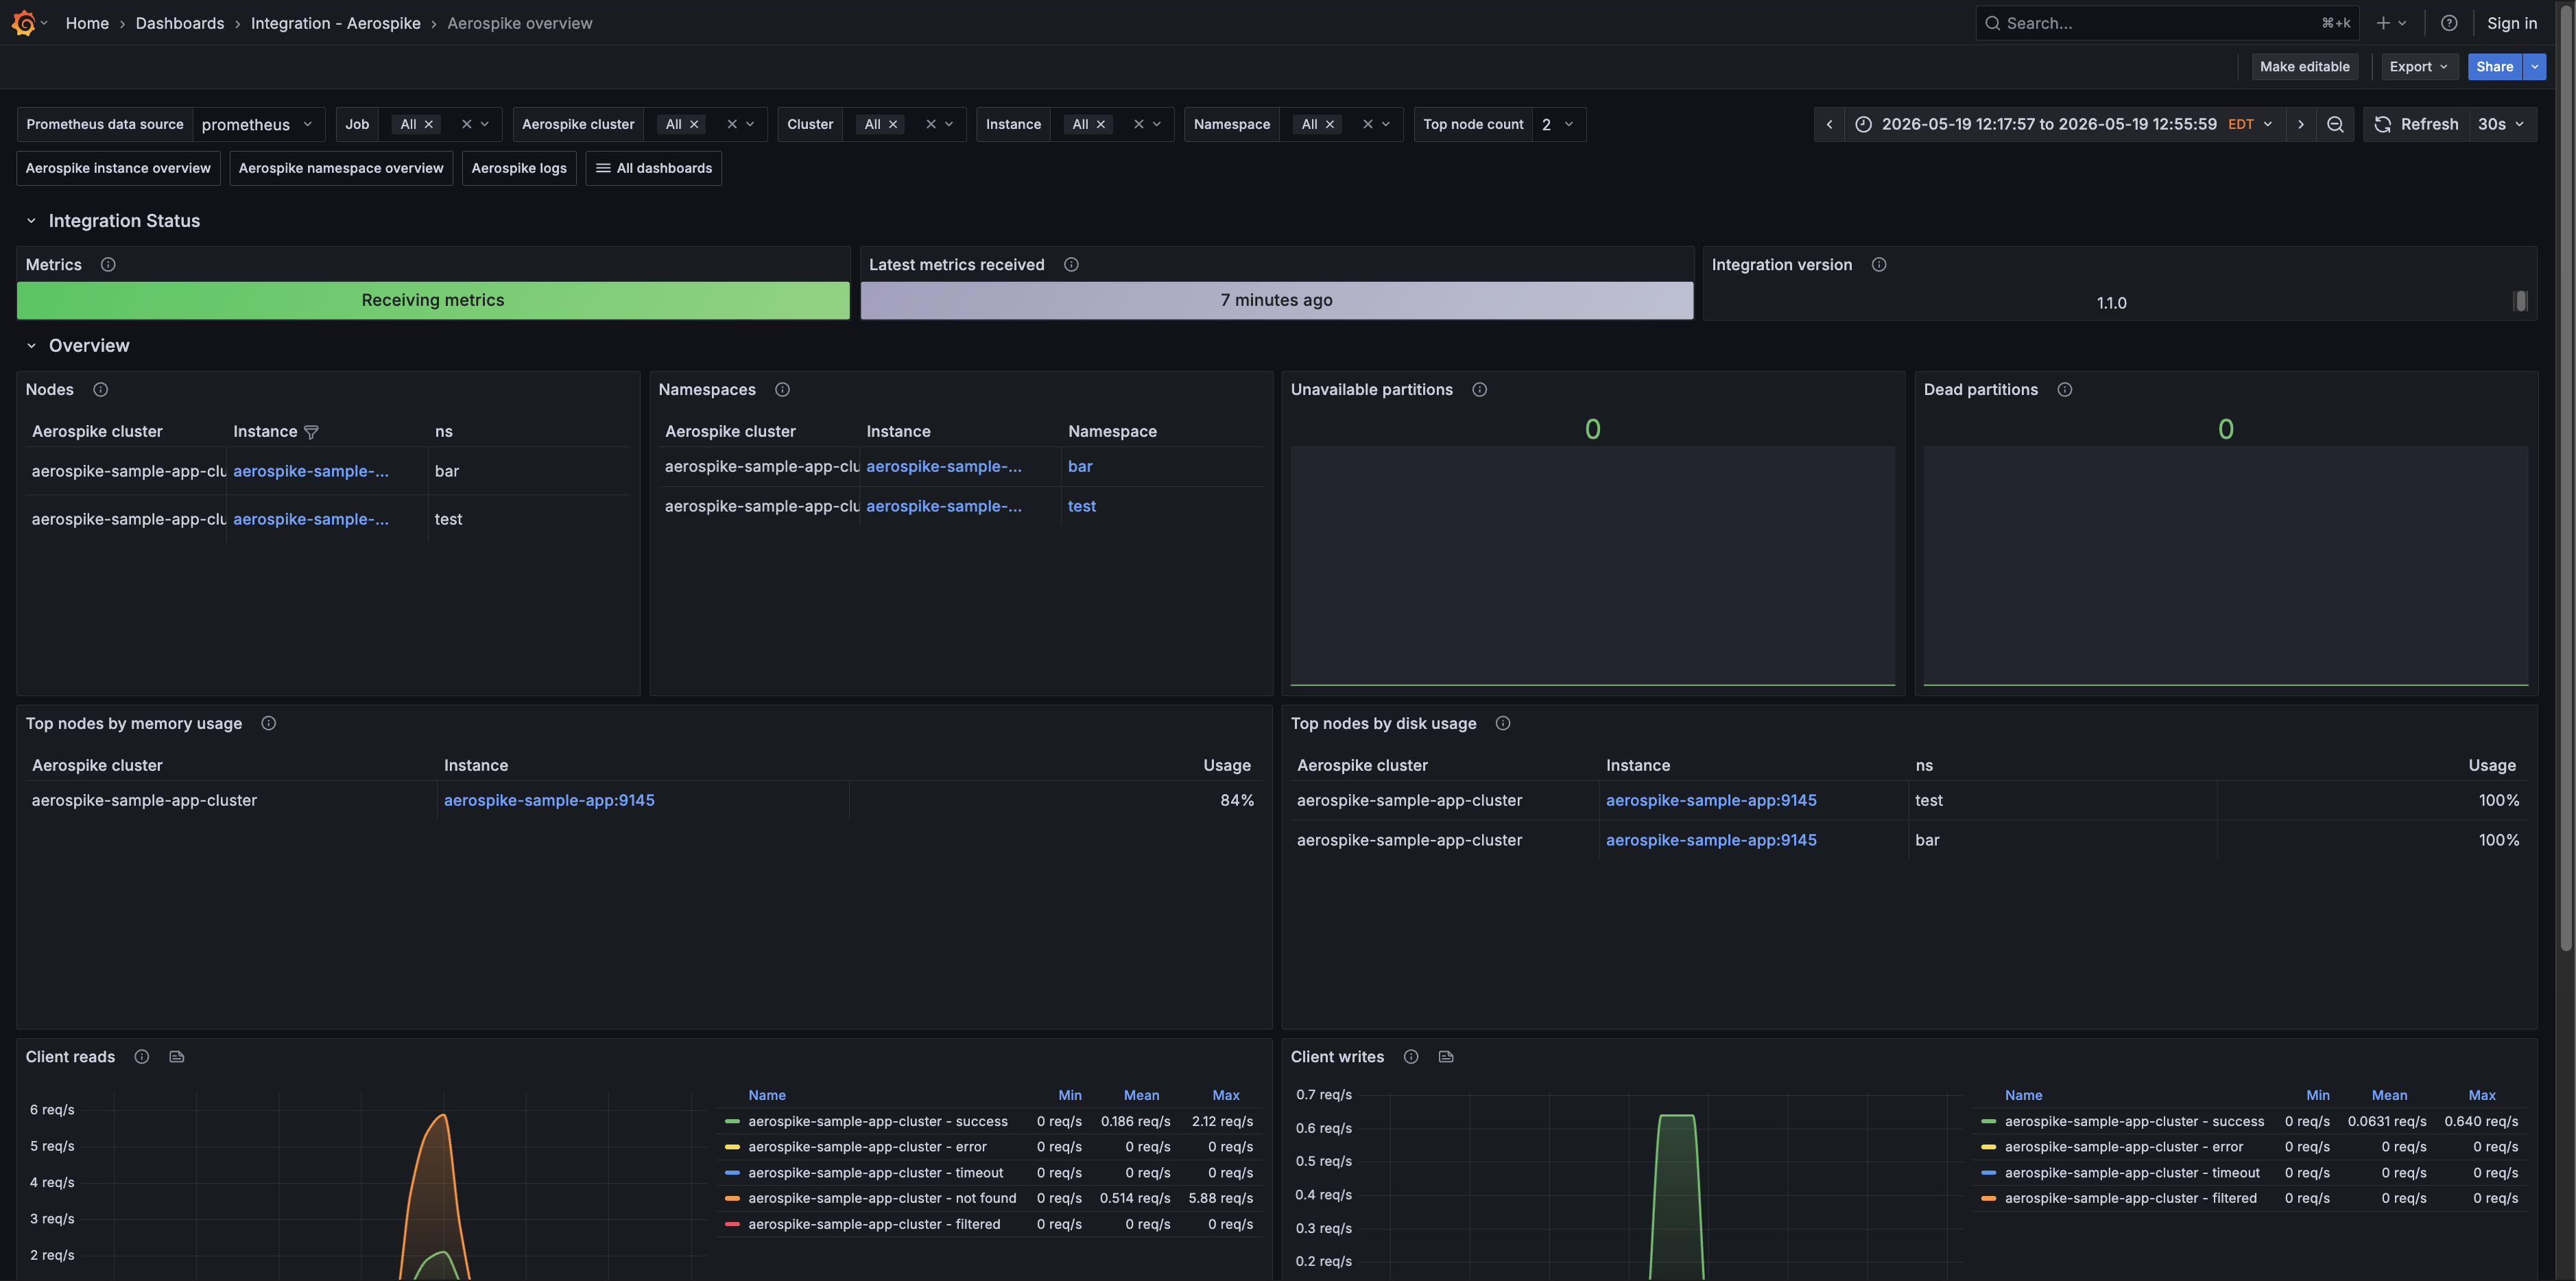Screen dimensions: 2576x1281
Task: Open Integration - Aerospike breadcrumb folder
Action: pyautogui.click(x=336, y=23)
